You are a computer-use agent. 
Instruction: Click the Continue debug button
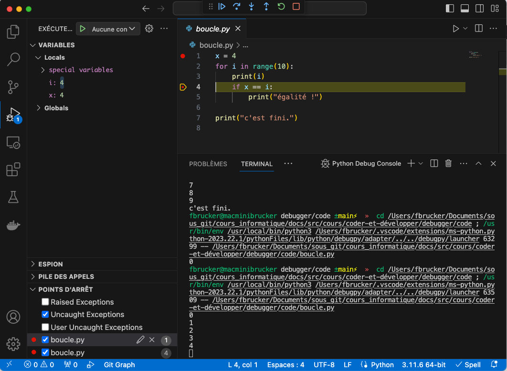coord(222,7)
